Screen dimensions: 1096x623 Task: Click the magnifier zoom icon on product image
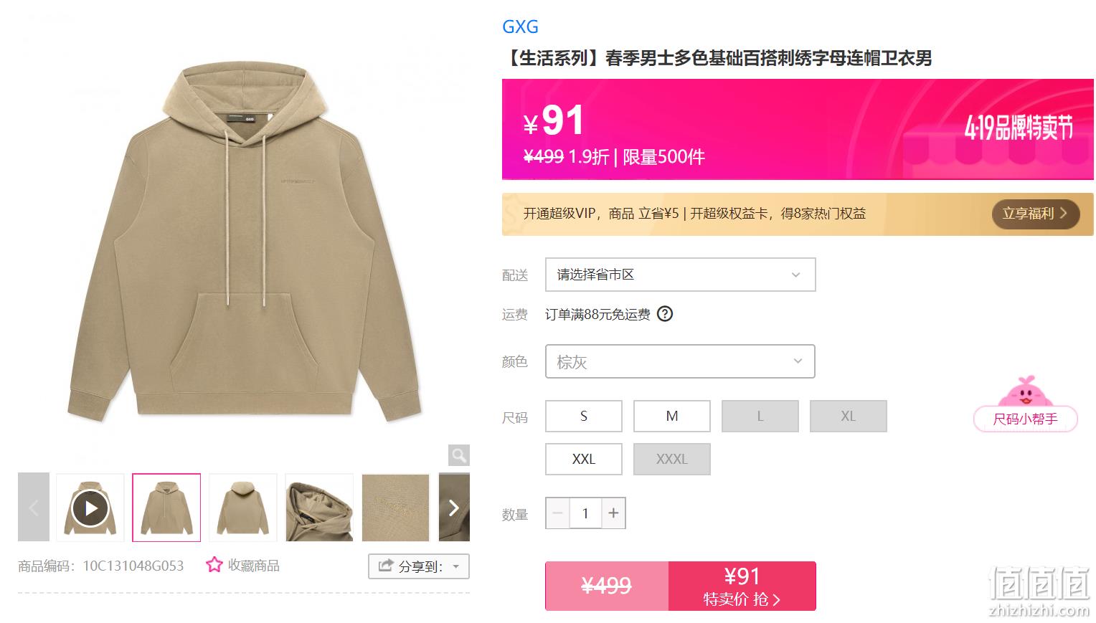pyautogui.click(x=459, y=455)
